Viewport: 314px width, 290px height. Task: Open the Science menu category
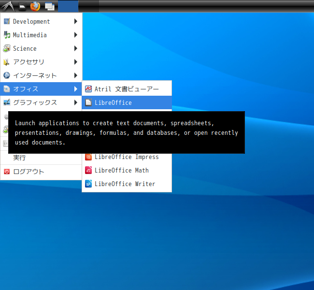[41, 48]
